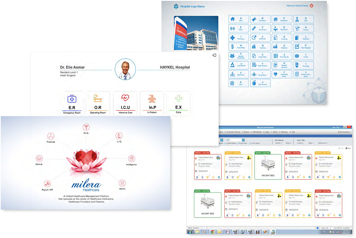This screenshot has width=356, height=238.
Task: Open the P Floor Request tile
Action: point(303,47)
